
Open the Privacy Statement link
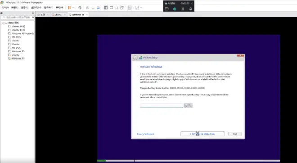(x=145, y=134)
